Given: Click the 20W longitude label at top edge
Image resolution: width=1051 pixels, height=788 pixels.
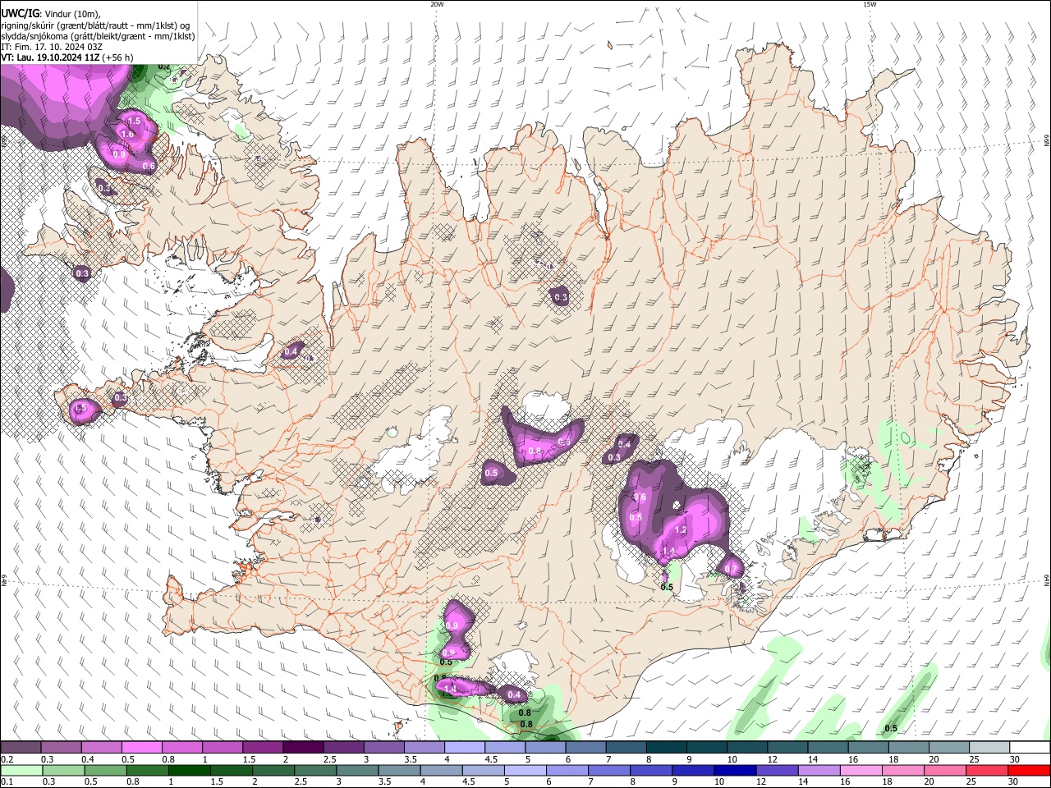Looking at the screenshot, I should pyautogui.click(x=437, y=4).
